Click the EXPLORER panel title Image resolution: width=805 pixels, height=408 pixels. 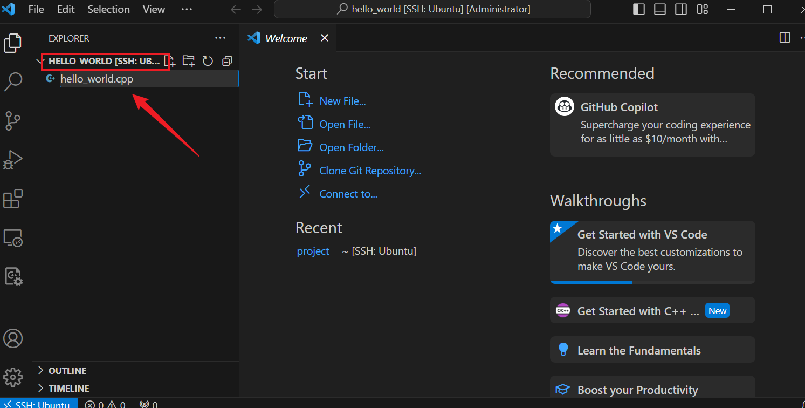[69, 38]
